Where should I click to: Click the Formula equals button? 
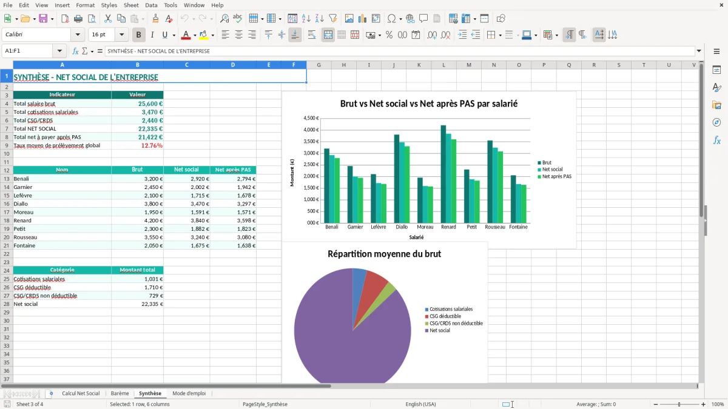[x=99, y=51]
